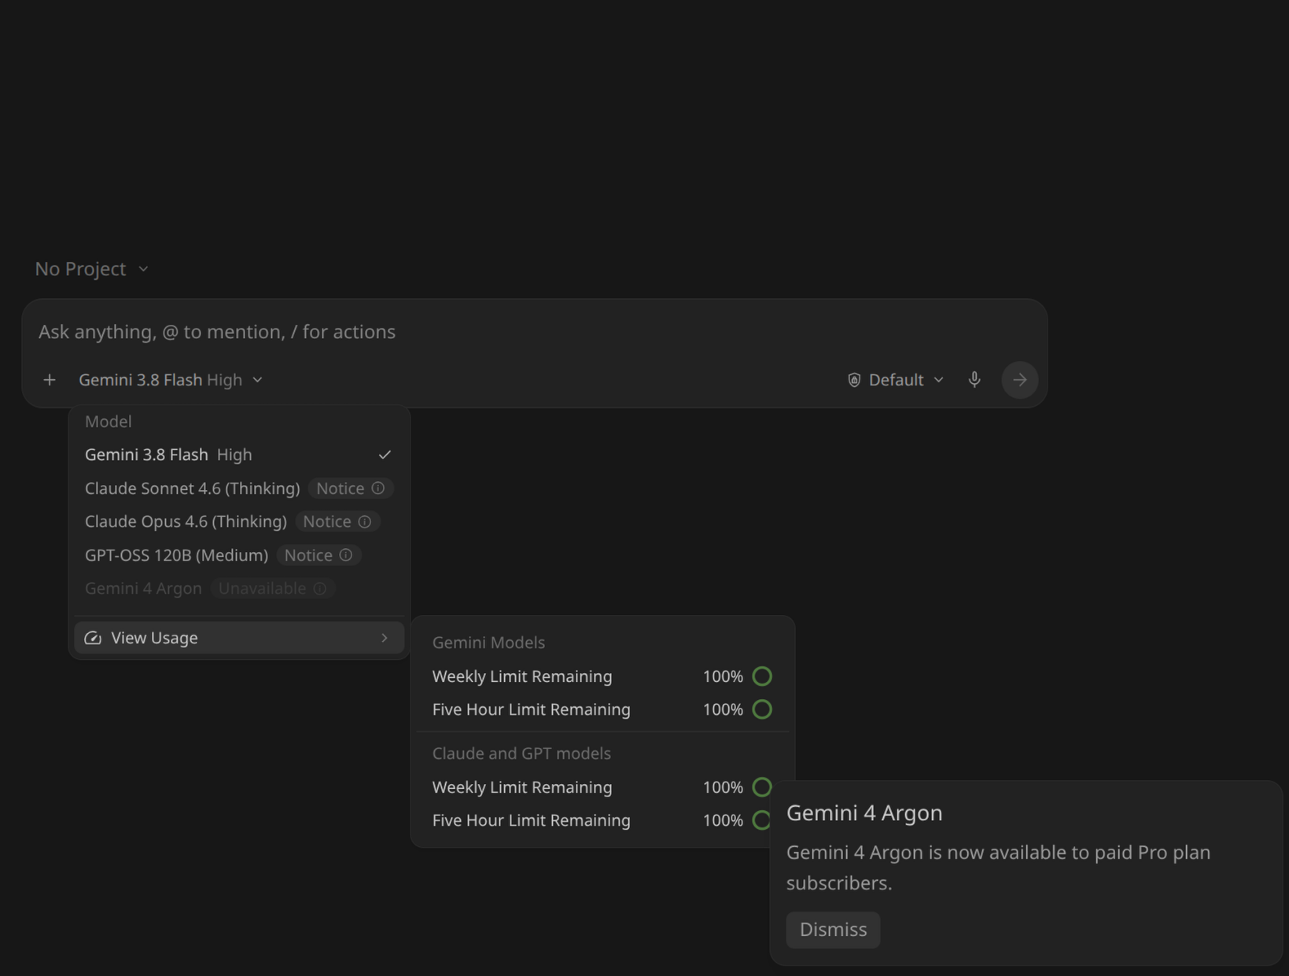Click Gemini Weekly Limit green ring indicator
This screenshot has width=1289, height=976.
point(762,676)
